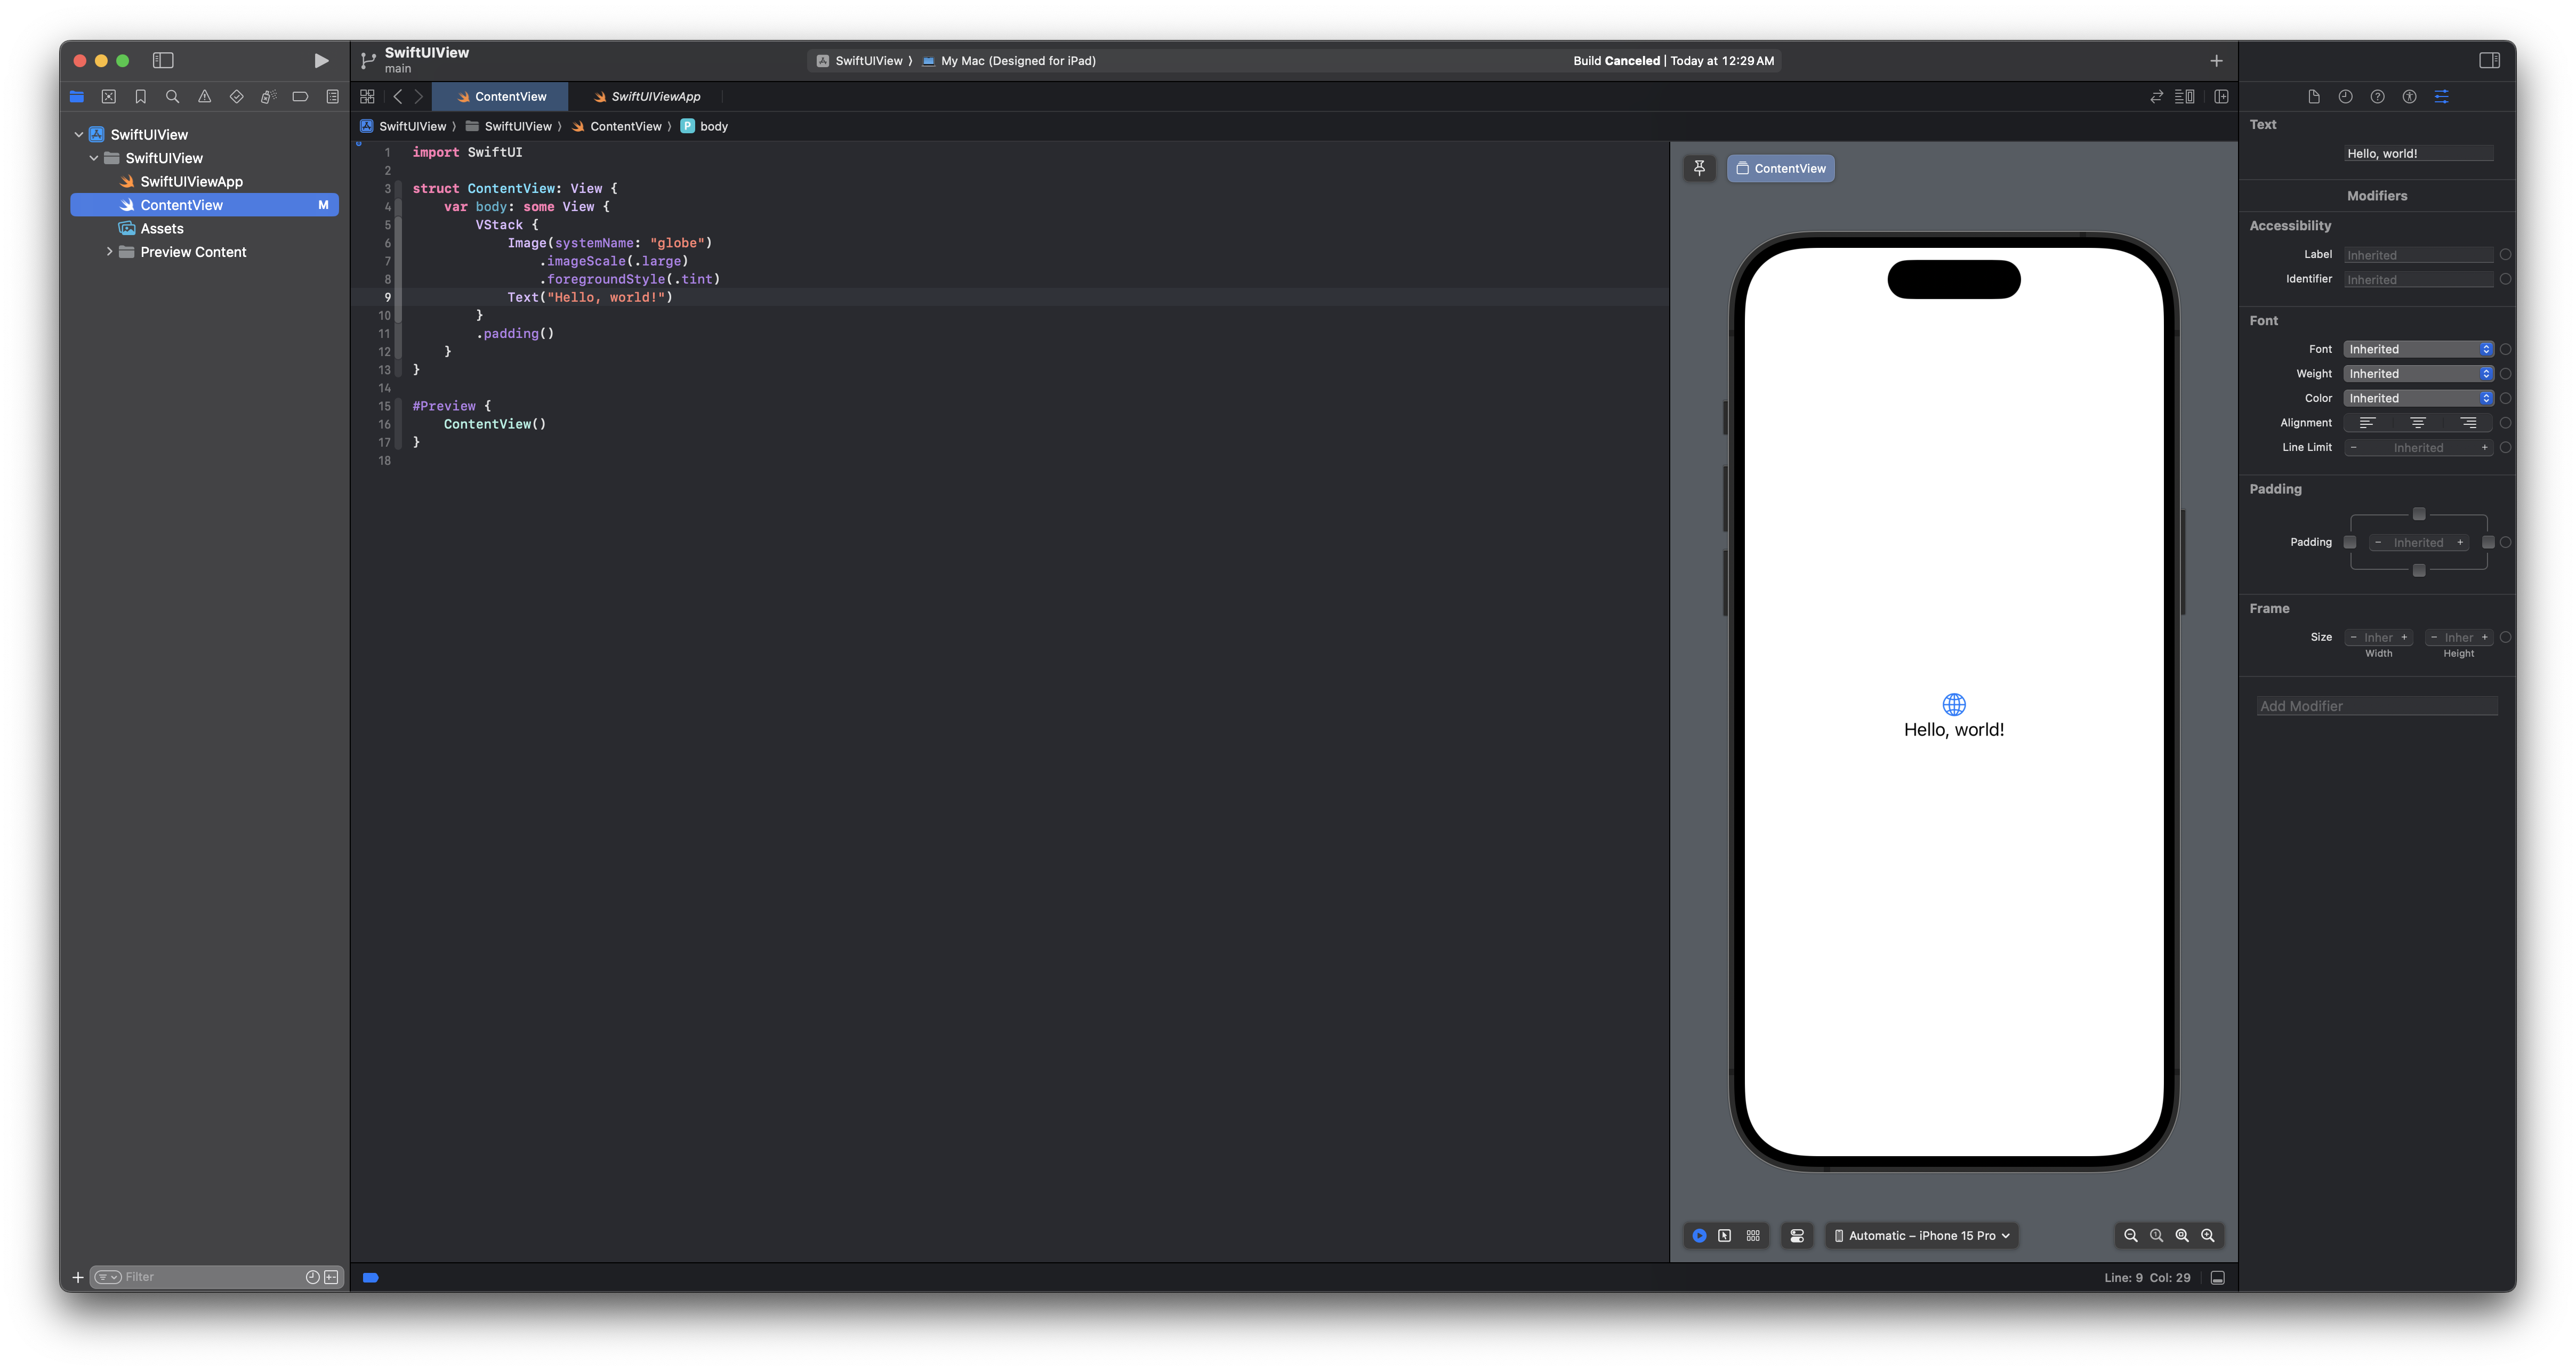Select SwiftUIViewApp file in navigator

[x=191, y=181]
